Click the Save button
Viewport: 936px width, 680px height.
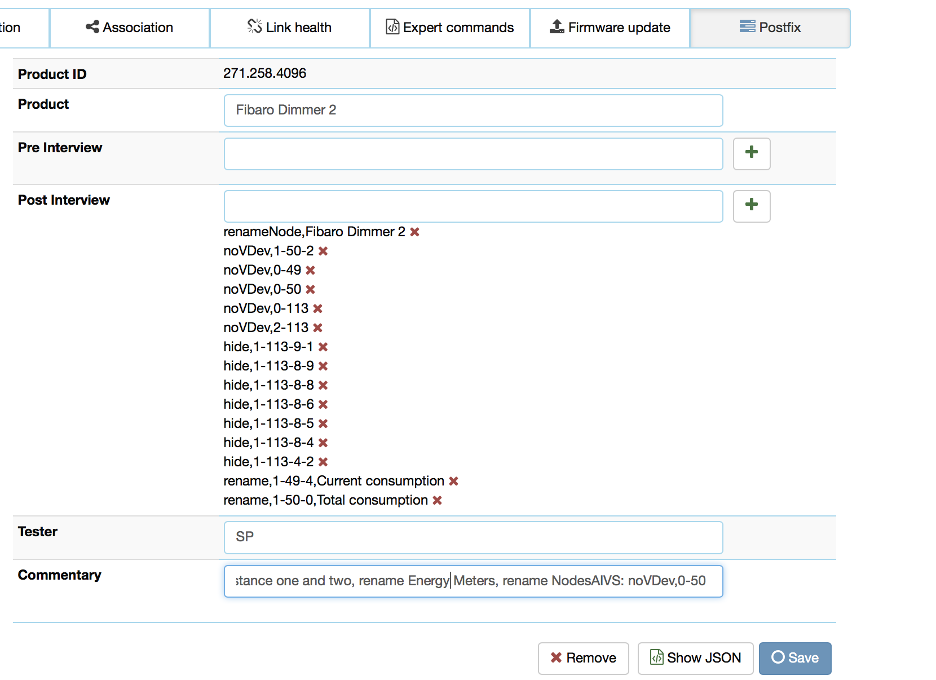click(795, 658)
